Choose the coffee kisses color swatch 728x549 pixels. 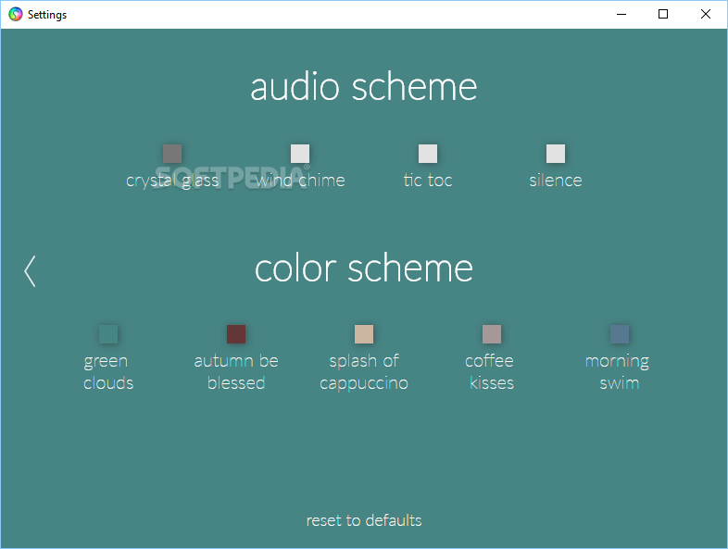click(492, 334)
